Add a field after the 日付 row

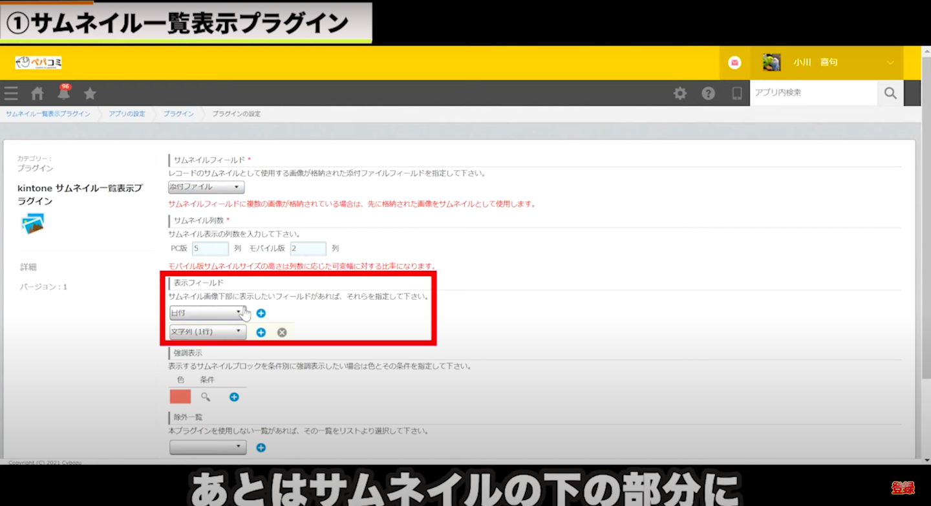[261, 313]
